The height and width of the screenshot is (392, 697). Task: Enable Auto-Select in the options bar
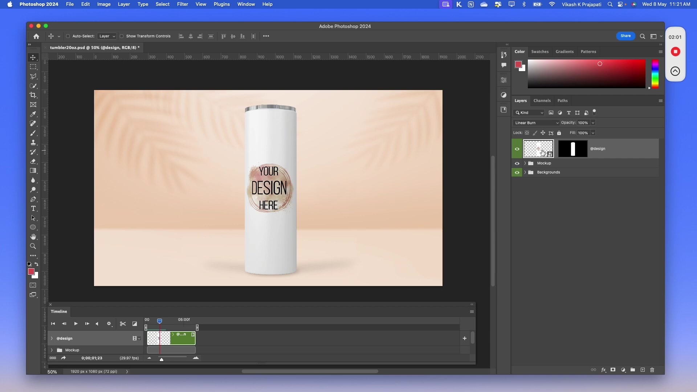68,36
